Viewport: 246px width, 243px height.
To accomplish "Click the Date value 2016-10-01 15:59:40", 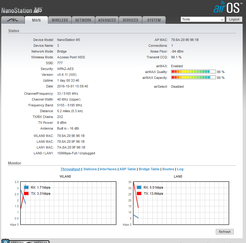I will point(72,86).
